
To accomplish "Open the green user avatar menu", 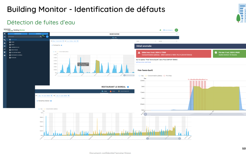I will point(176,30).
